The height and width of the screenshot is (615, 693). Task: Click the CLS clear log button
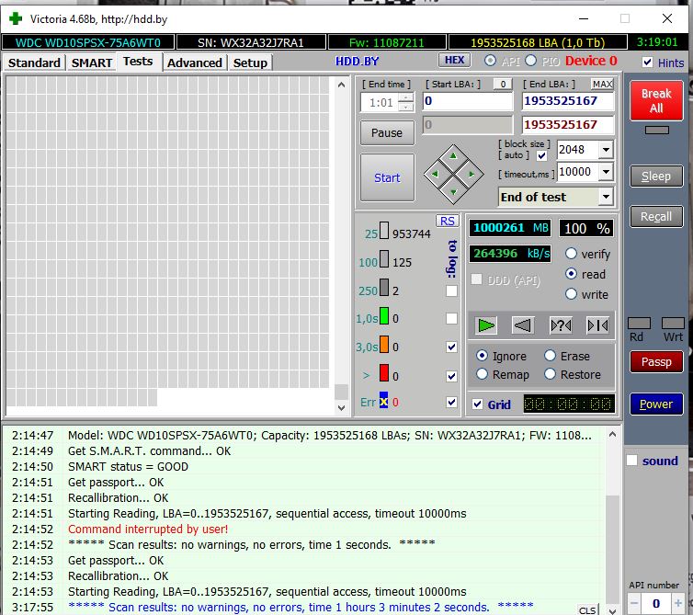click(587, 610)
